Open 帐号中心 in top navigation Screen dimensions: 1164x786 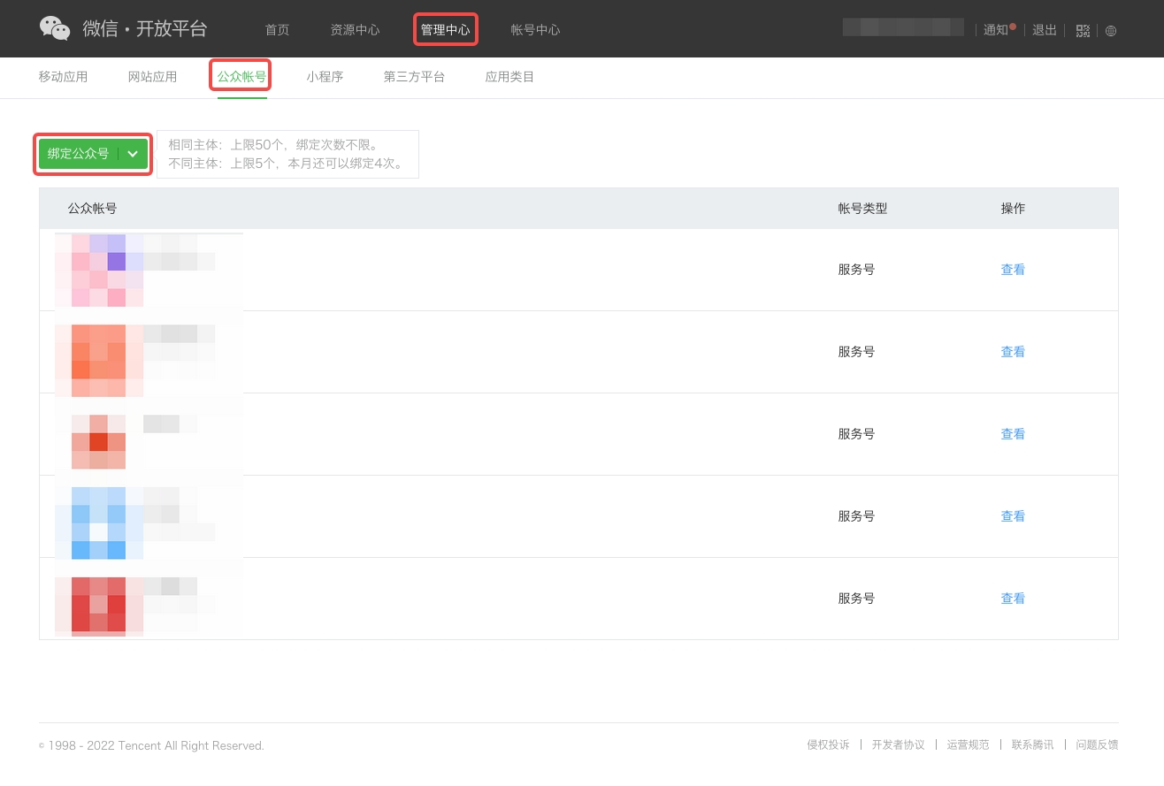(535, 30)
